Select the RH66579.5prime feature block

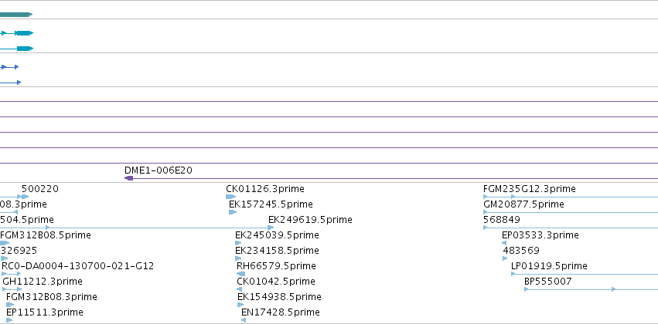point(240,274)
